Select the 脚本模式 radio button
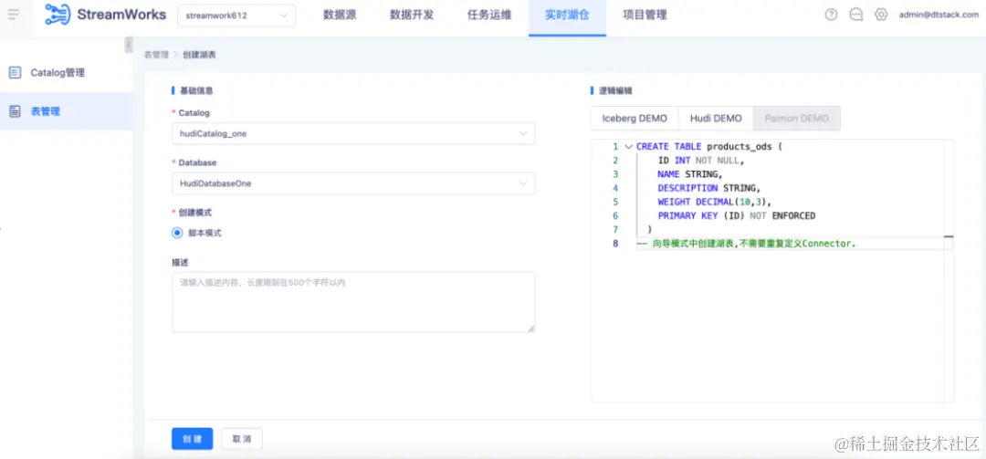Viewport: 986px width, 459px height. (x=177, y=233)
